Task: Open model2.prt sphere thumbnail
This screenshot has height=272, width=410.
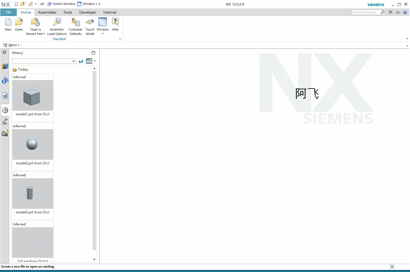Action: tap(33, 144)
